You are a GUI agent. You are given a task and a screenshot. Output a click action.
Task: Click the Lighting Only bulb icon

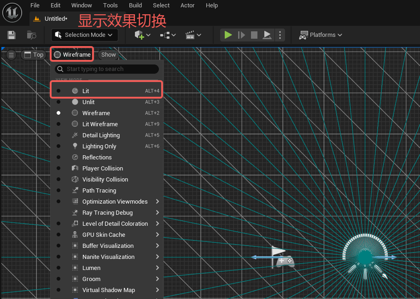[75, 146]
